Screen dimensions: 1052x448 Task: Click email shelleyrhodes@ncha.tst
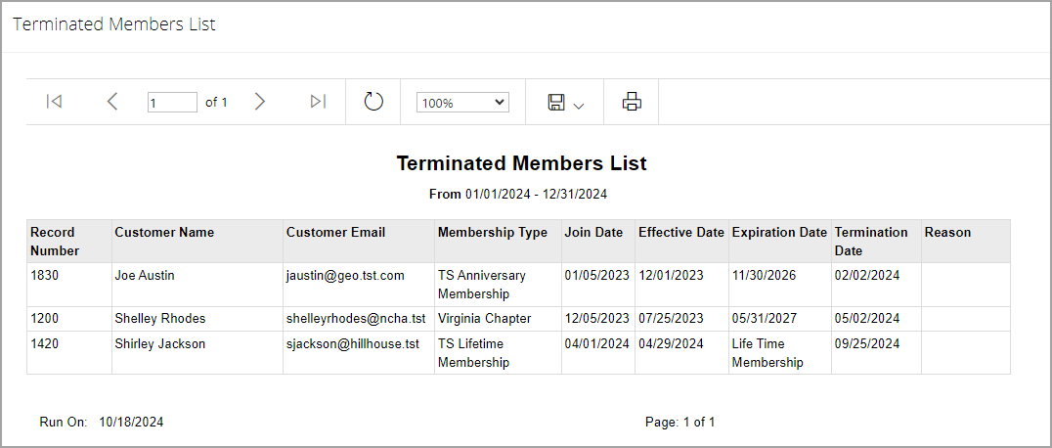[356, 318]
